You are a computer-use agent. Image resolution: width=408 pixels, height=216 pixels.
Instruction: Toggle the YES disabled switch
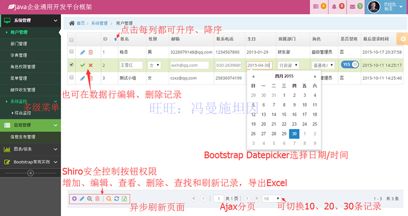(x=350, y=64)
